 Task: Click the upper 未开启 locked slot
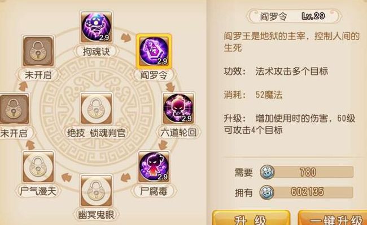[x=38, y=51]
